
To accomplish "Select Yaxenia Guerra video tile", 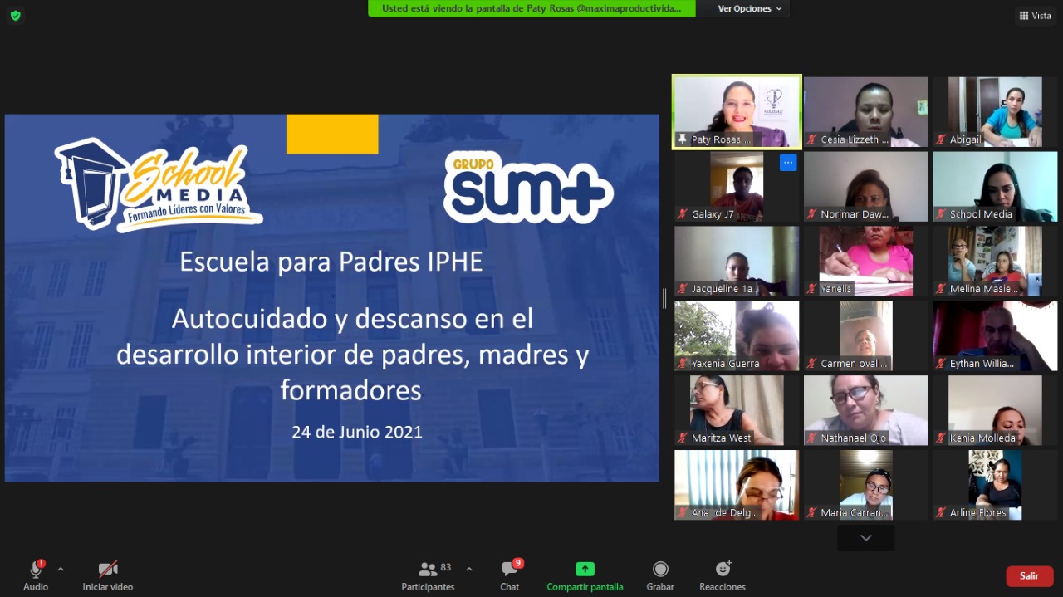I will tap(737, 336).
